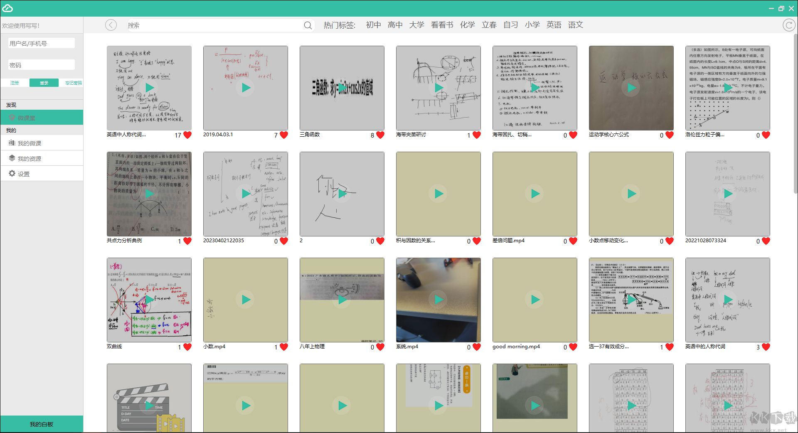Image resolution: width=798 pixels, height=433 pixels.
Task: Like the 2019.04.03.1 video heart
Action: coord(284,135)
